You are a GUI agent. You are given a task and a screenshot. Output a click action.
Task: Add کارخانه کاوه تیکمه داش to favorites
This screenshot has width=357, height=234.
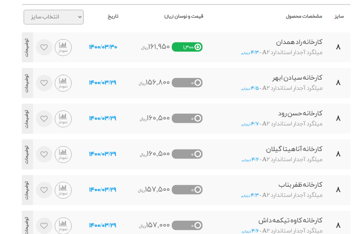44,226
